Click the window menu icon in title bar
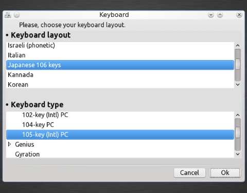247x193 pixels. pos(8,15)
